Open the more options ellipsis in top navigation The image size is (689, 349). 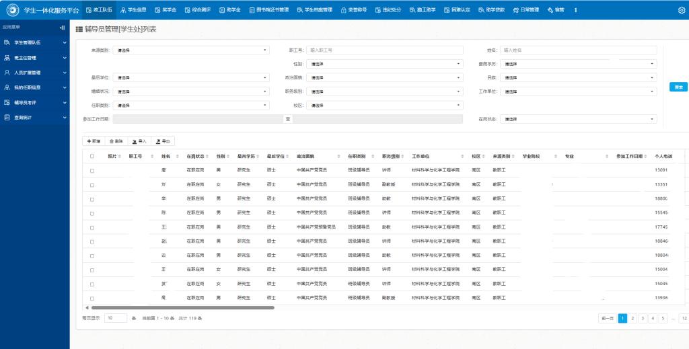coord(575,10)
